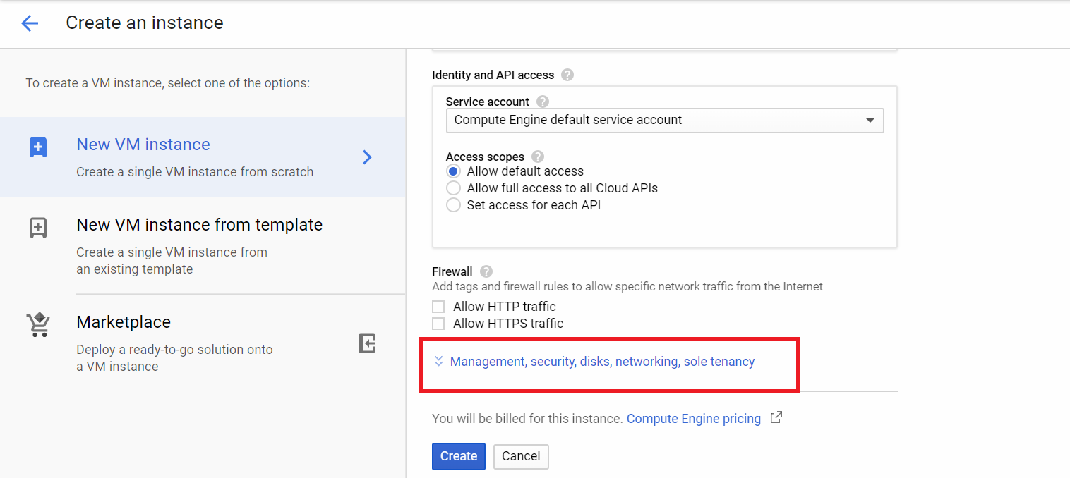Click the Marketplace exit arrow icon

[367, 343]
